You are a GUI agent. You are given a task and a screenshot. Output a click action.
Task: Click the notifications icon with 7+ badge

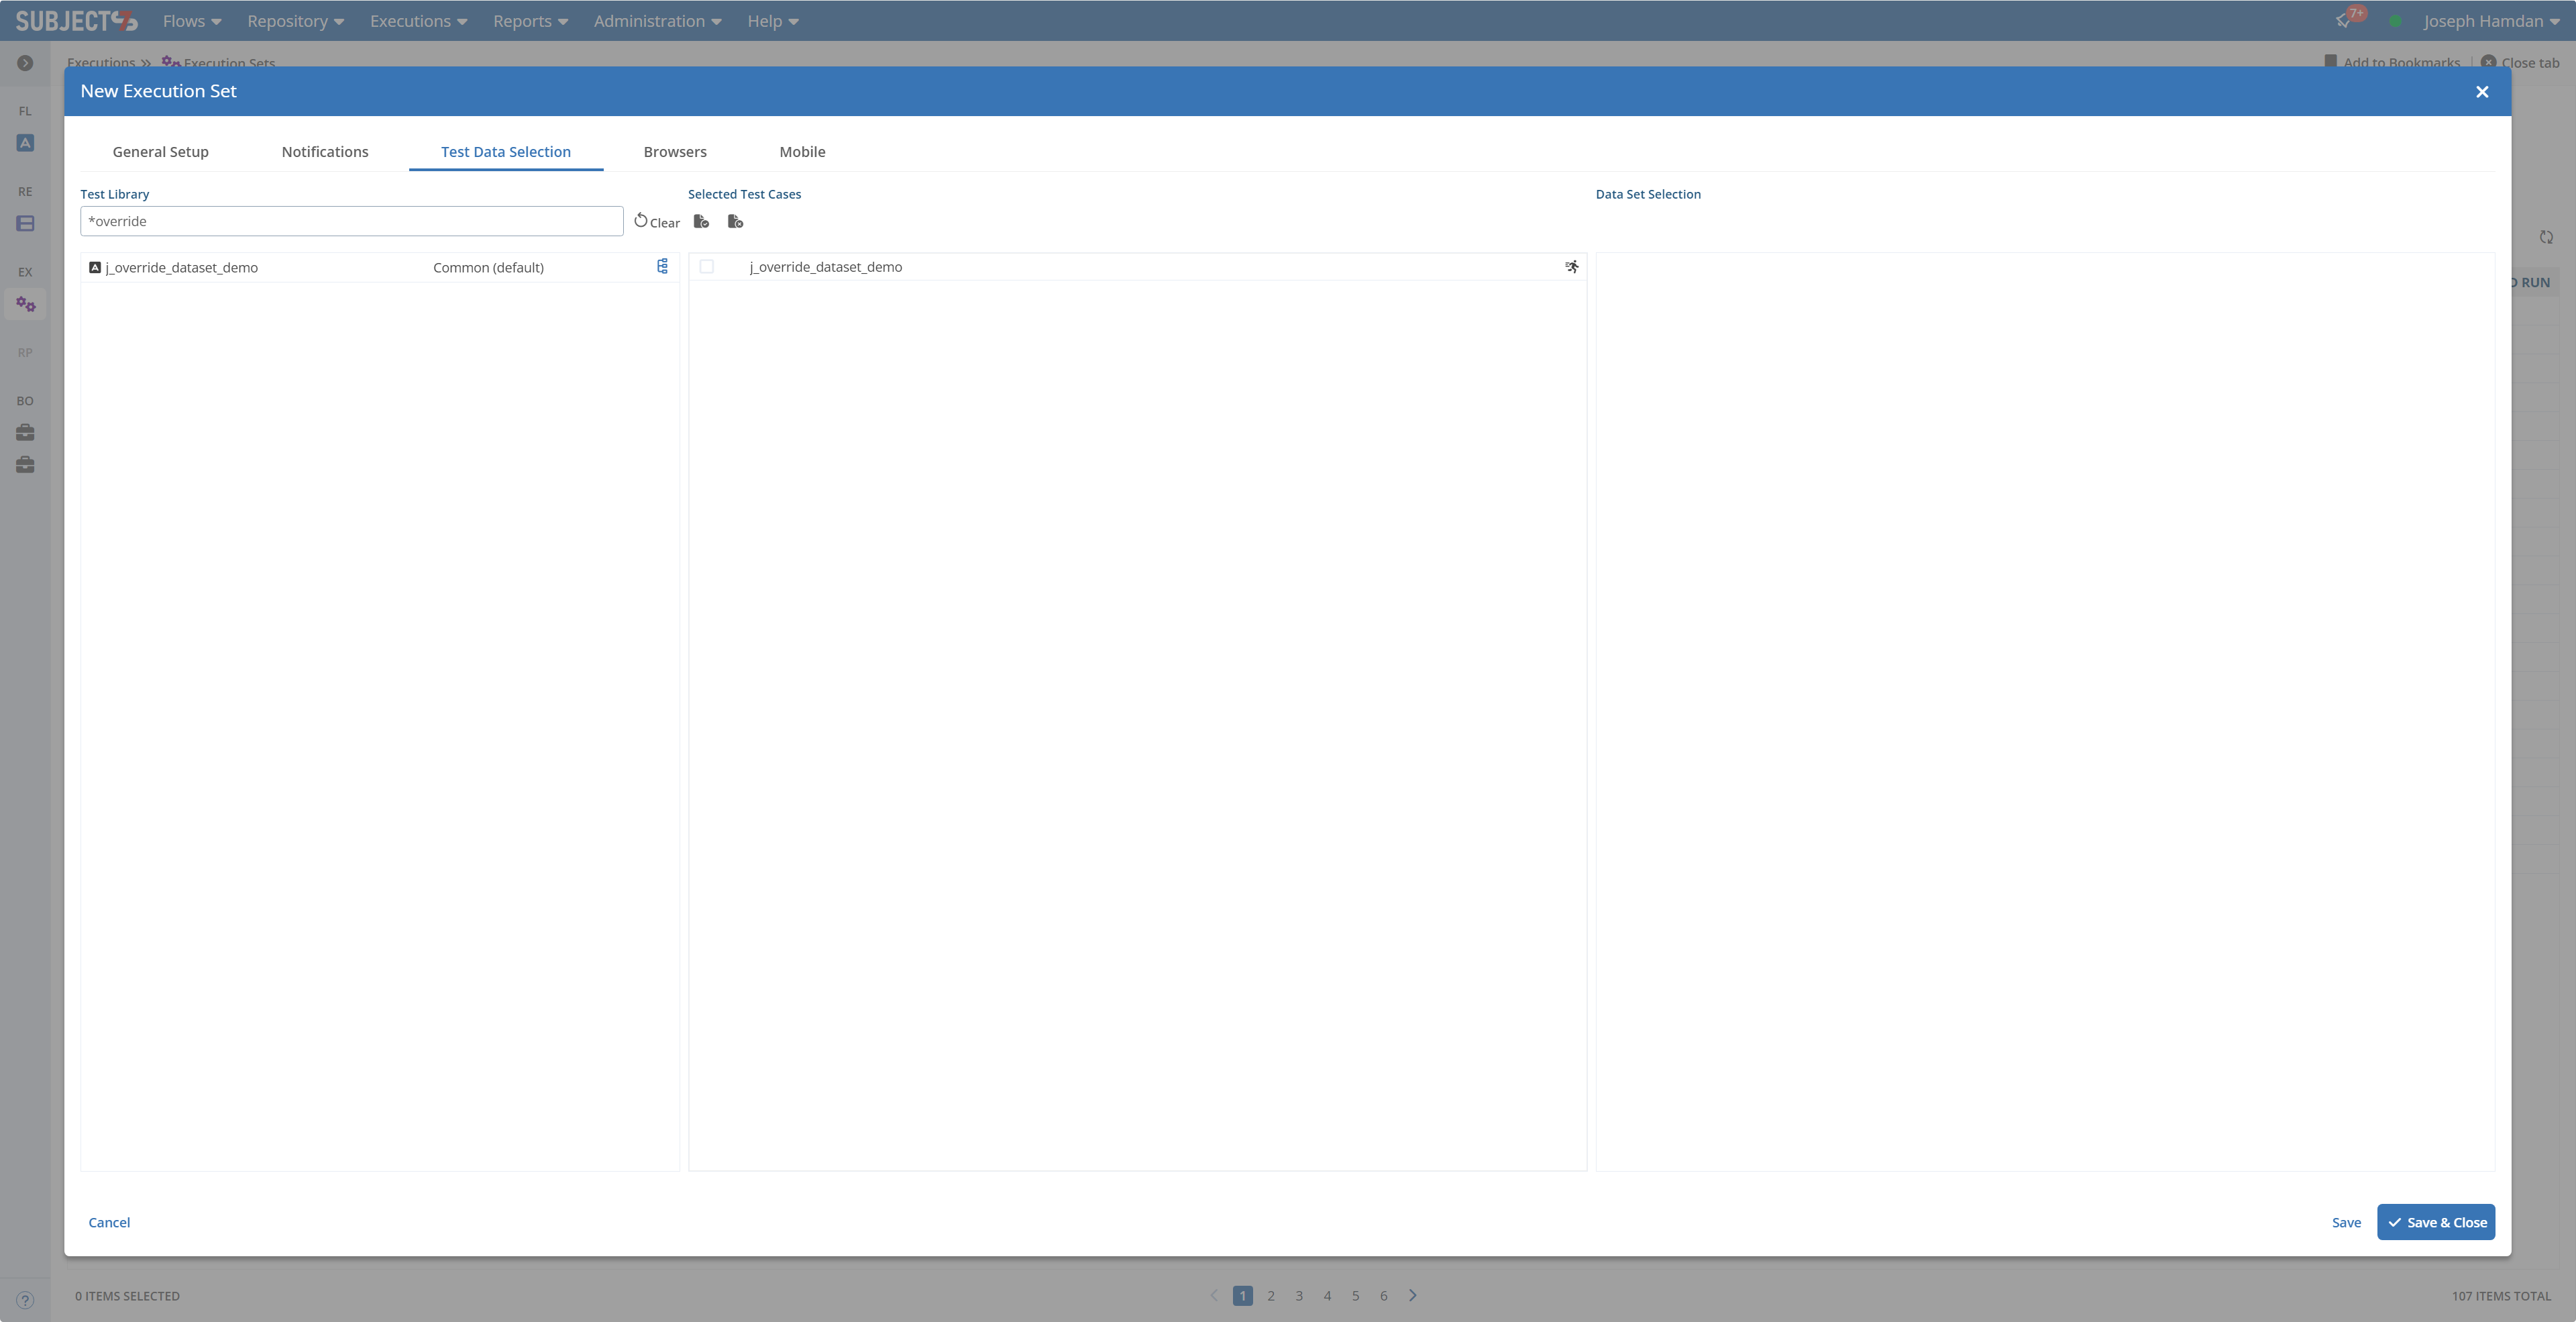pyautogui.click(x=2343, y=21)
